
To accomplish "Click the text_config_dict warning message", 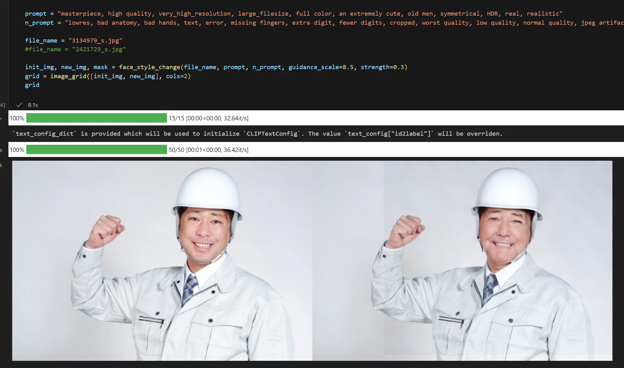I will pyautogui.click(x=257, y=134).
